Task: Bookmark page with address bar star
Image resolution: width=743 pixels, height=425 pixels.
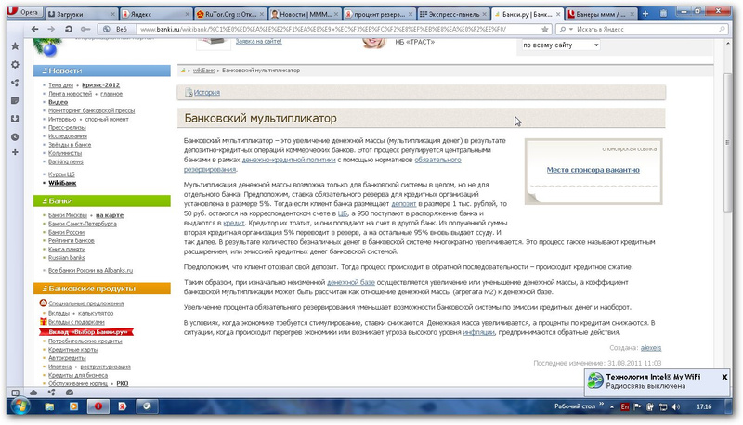Action: tap(545, 30)
